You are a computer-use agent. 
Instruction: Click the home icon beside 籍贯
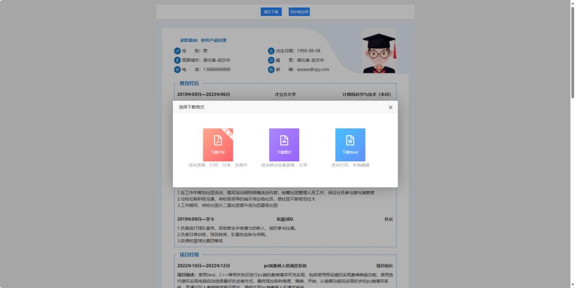271,60
